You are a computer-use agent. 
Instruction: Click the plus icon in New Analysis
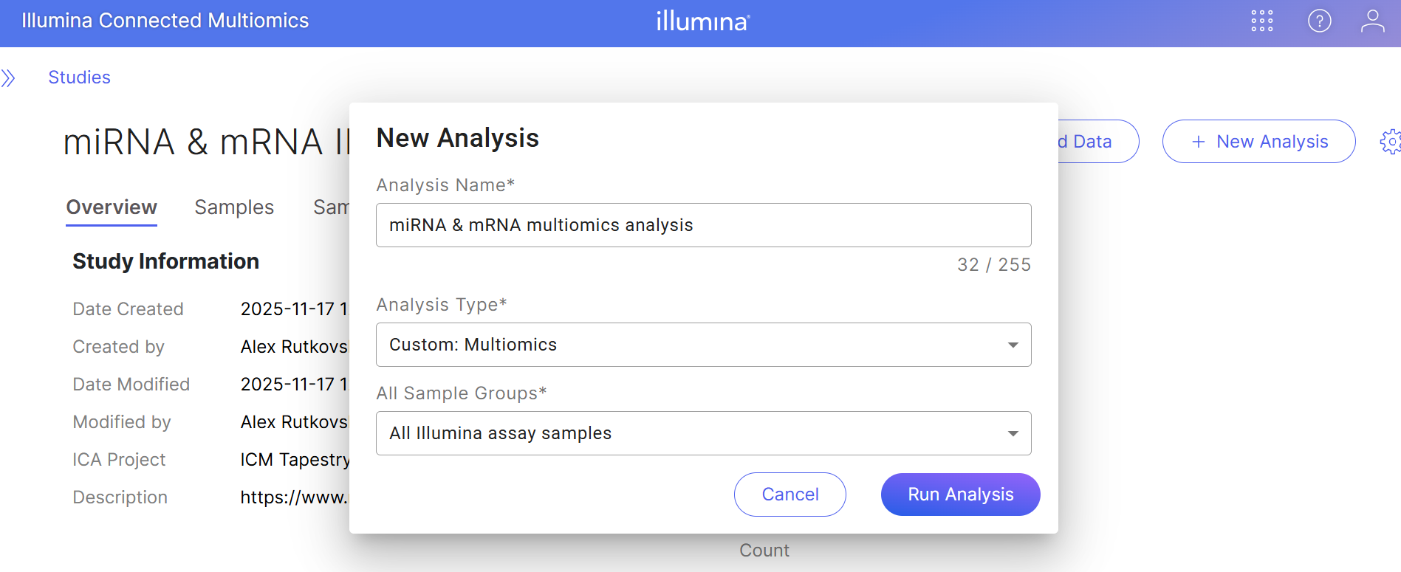click(1199, 142)
